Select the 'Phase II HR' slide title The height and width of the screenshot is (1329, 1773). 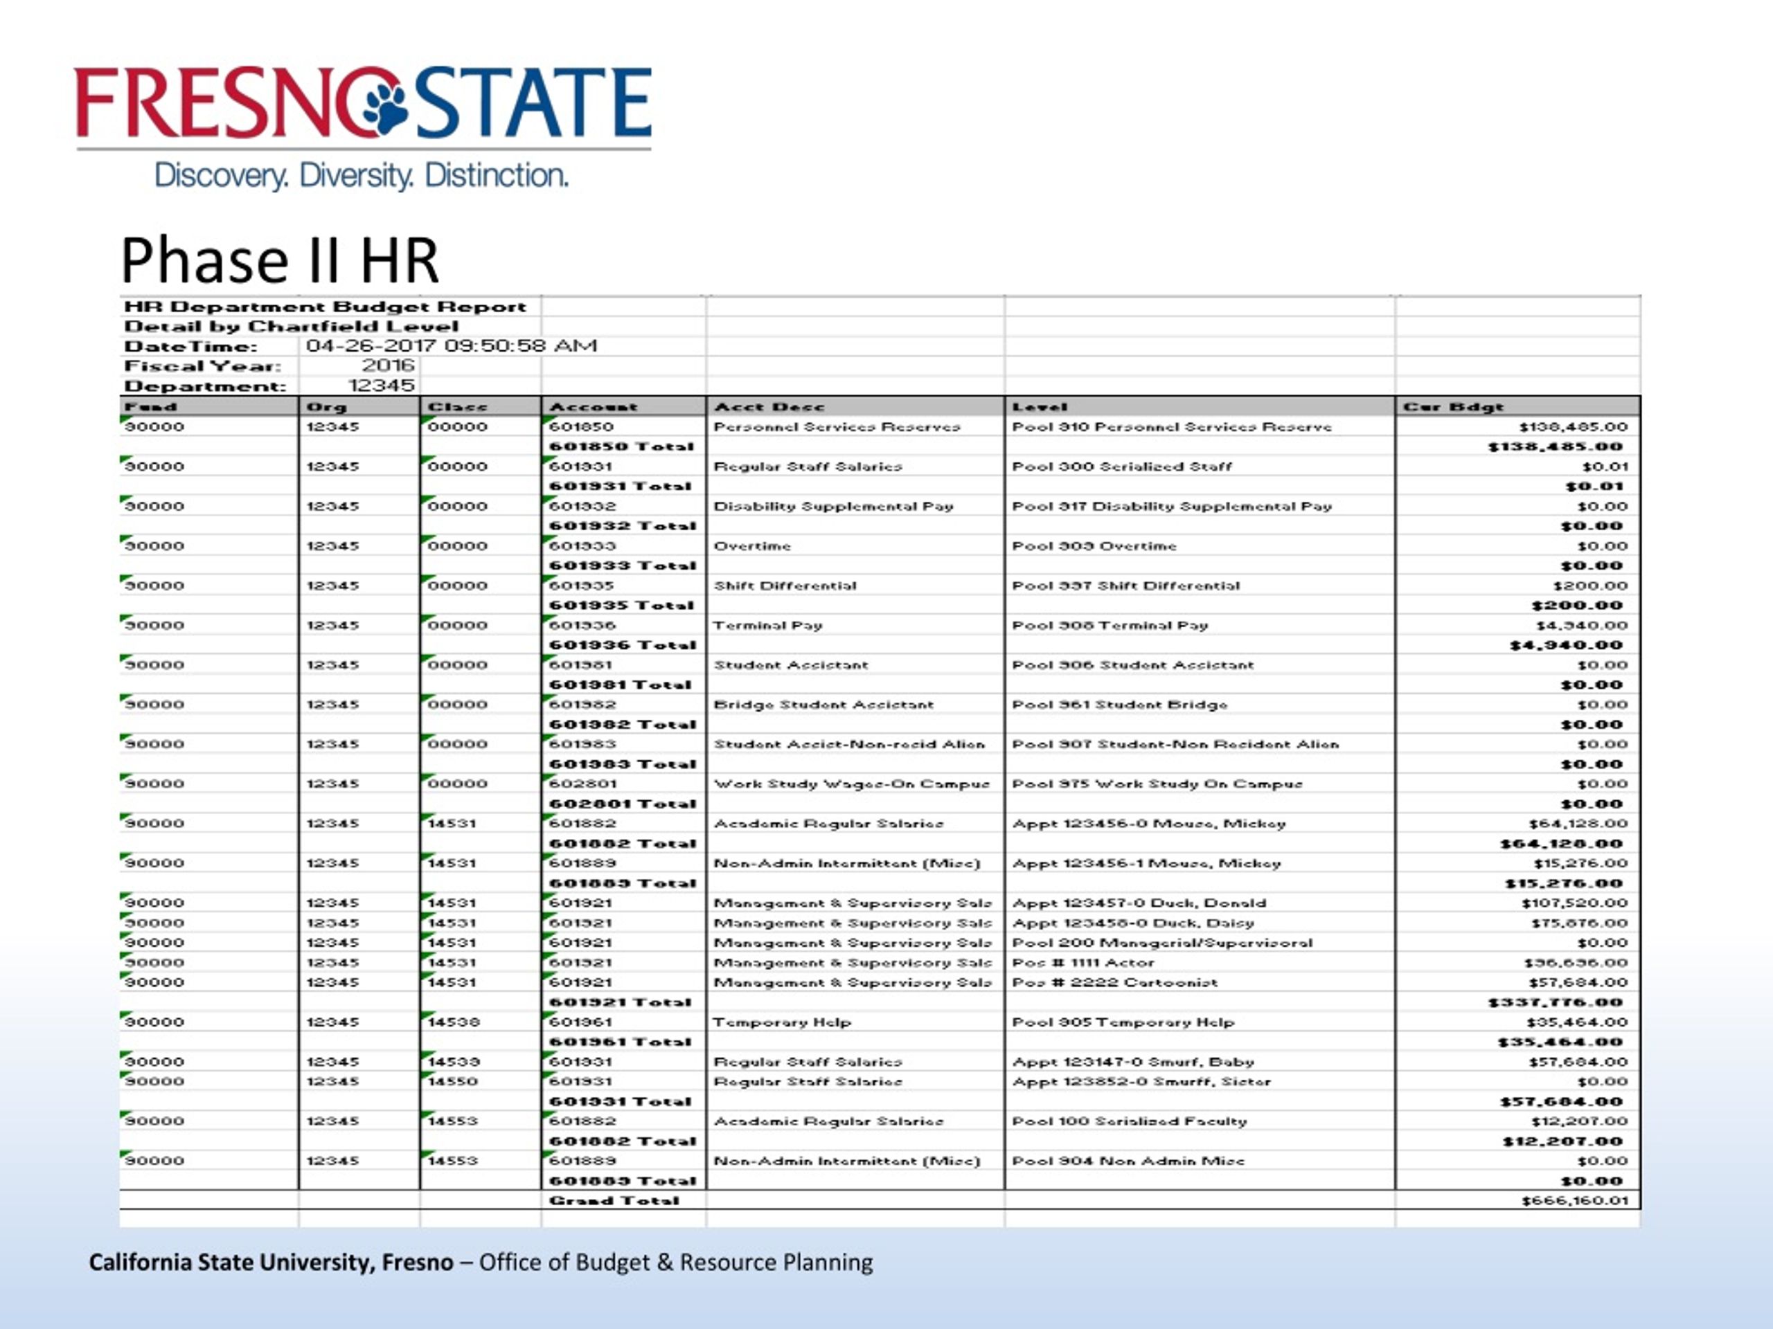(280, 260)
